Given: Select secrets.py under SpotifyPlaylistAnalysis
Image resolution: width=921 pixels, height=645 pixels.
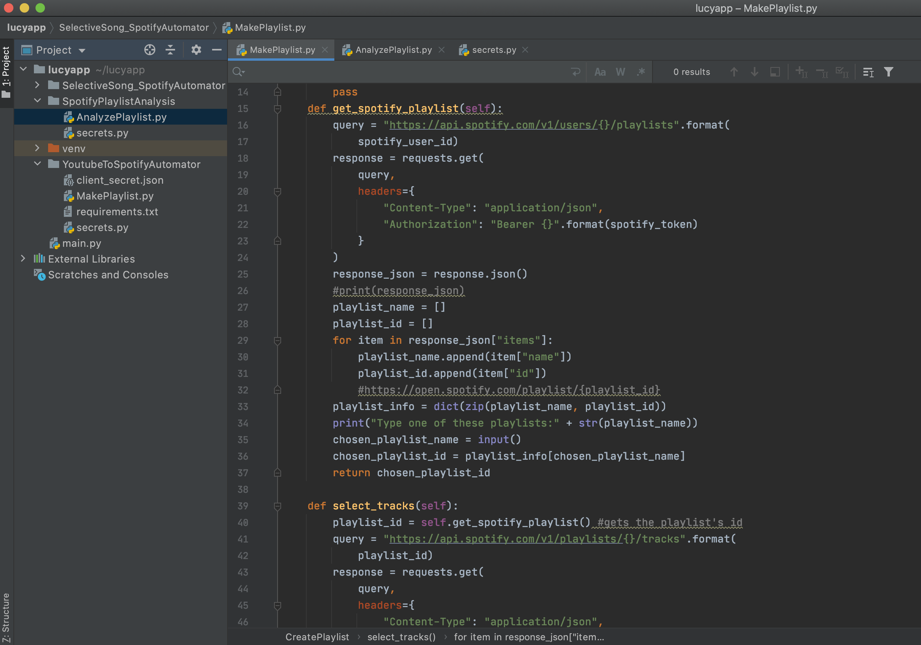Looking at the screenshot, I should [102, 132].
